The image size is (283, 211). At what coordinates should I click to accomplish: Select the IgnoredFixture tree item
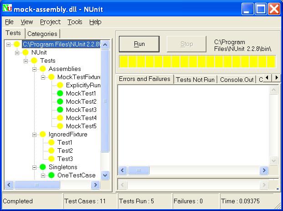coord(68,134)
